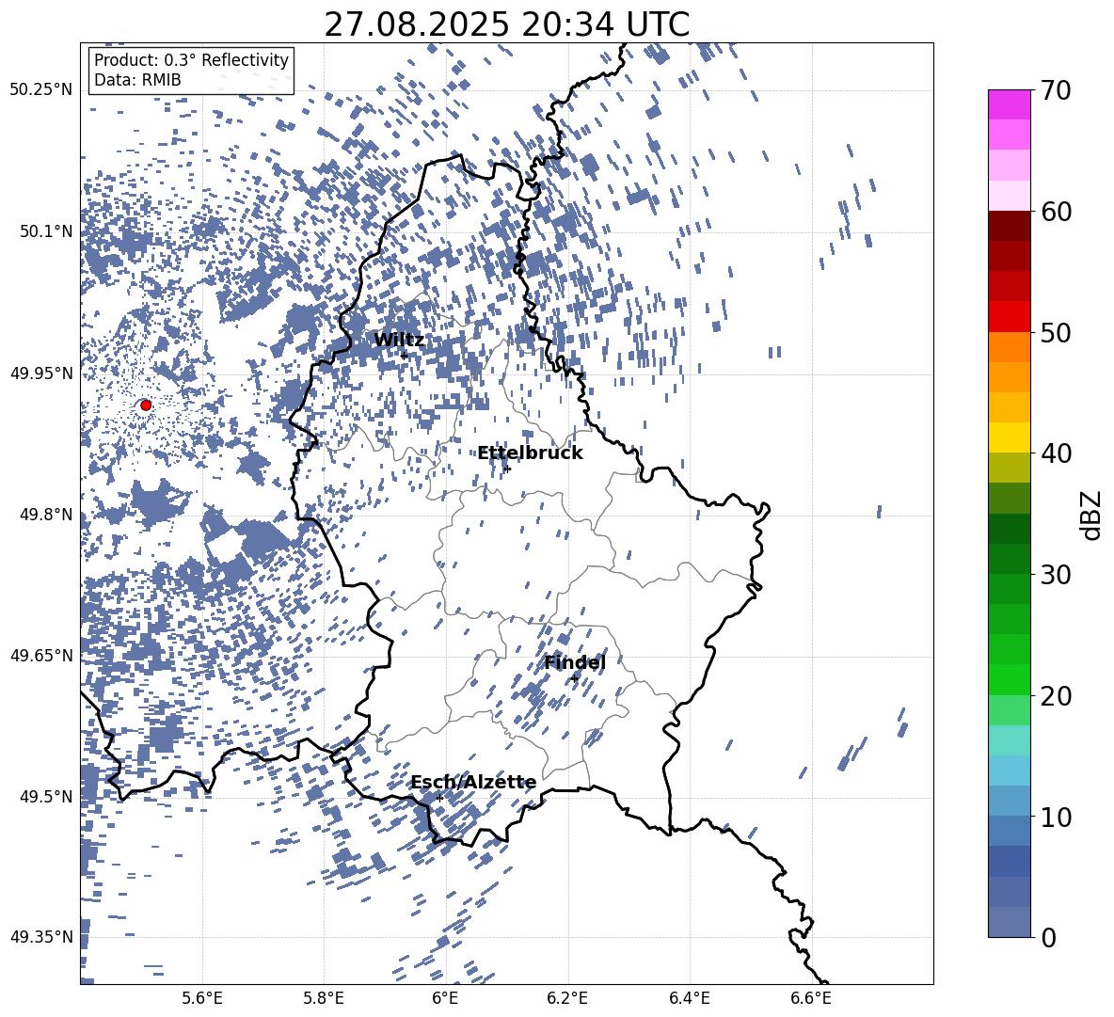Pick the orange swatch just below 50
This screenshot has width=1114, height=1017.
1009,347
